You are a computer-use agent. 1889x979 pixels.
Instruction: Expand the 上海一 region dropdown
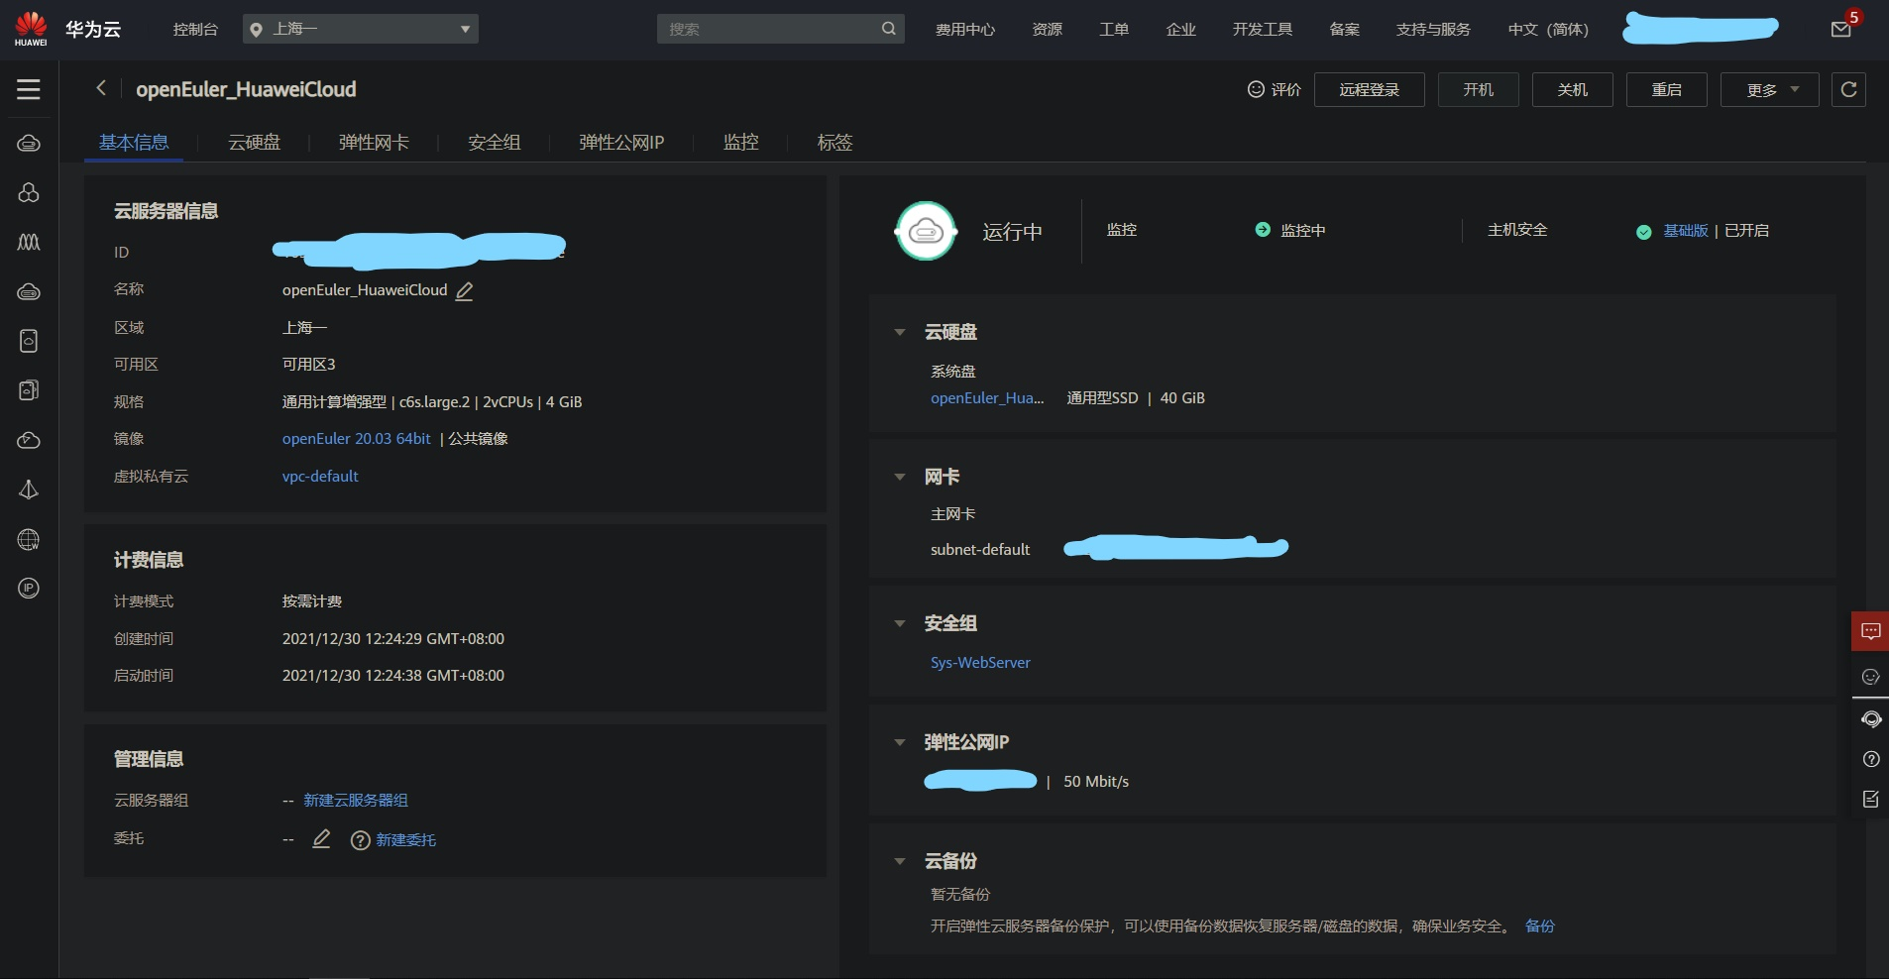362,29
